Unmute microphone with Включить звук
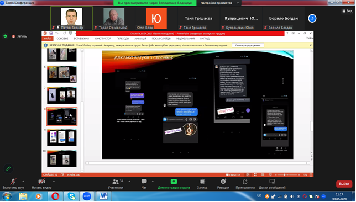 [13, 184]
